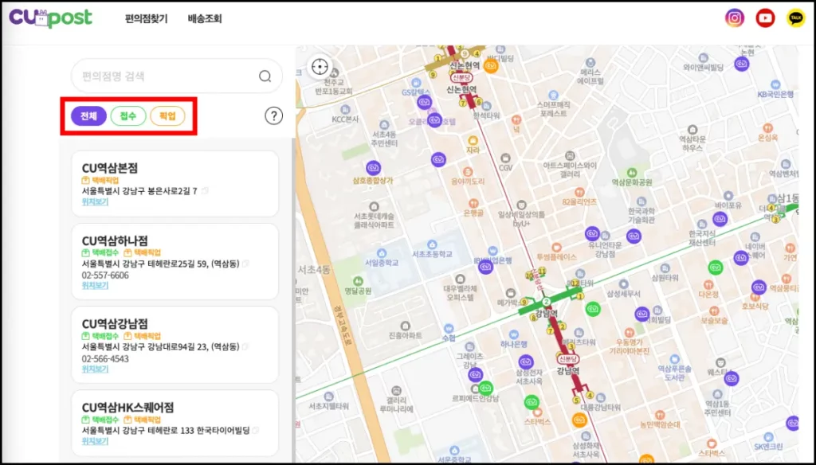Open the help question mark icon

pyautogui.click(x=273, y=115)
